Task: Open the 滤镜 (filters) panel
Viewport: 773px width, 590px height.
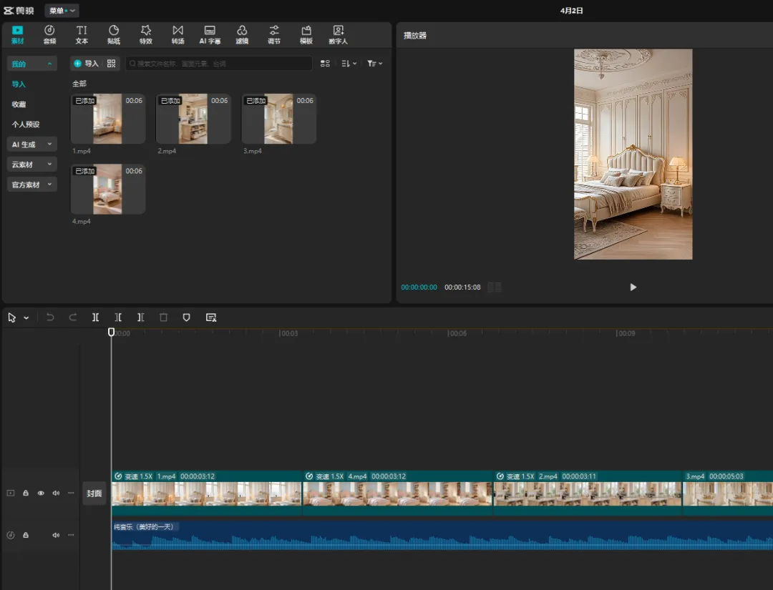Action: 242,34
